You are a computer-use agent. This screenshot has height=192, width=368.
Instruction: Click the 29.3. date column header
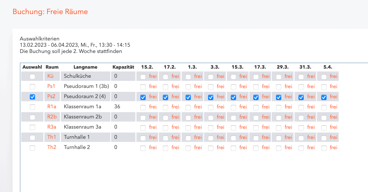click(283, 67)
